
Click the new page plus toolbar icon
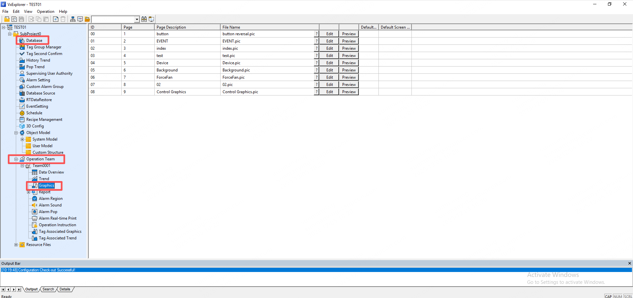56,19
